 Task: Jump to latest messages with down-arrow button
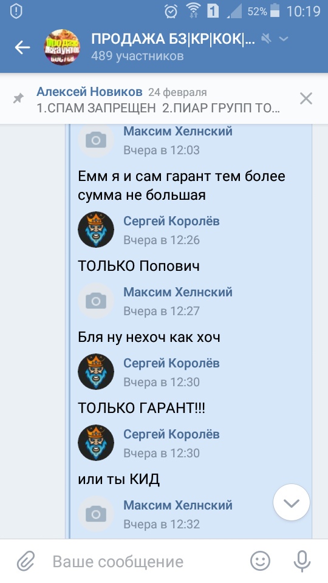291,502
